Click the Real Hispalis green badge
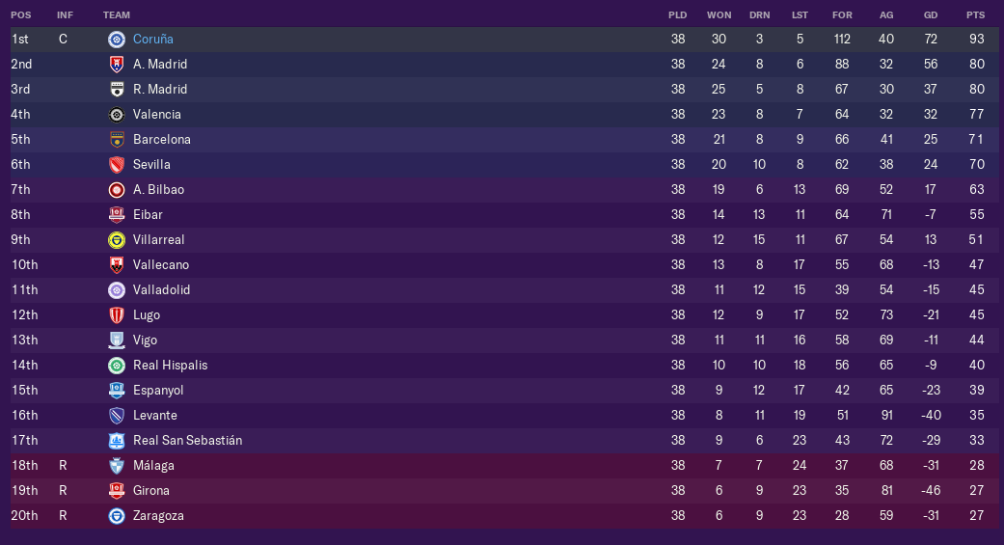Image resolution: width=1004 pixels, height=545 pixels. tap(117, 366)
